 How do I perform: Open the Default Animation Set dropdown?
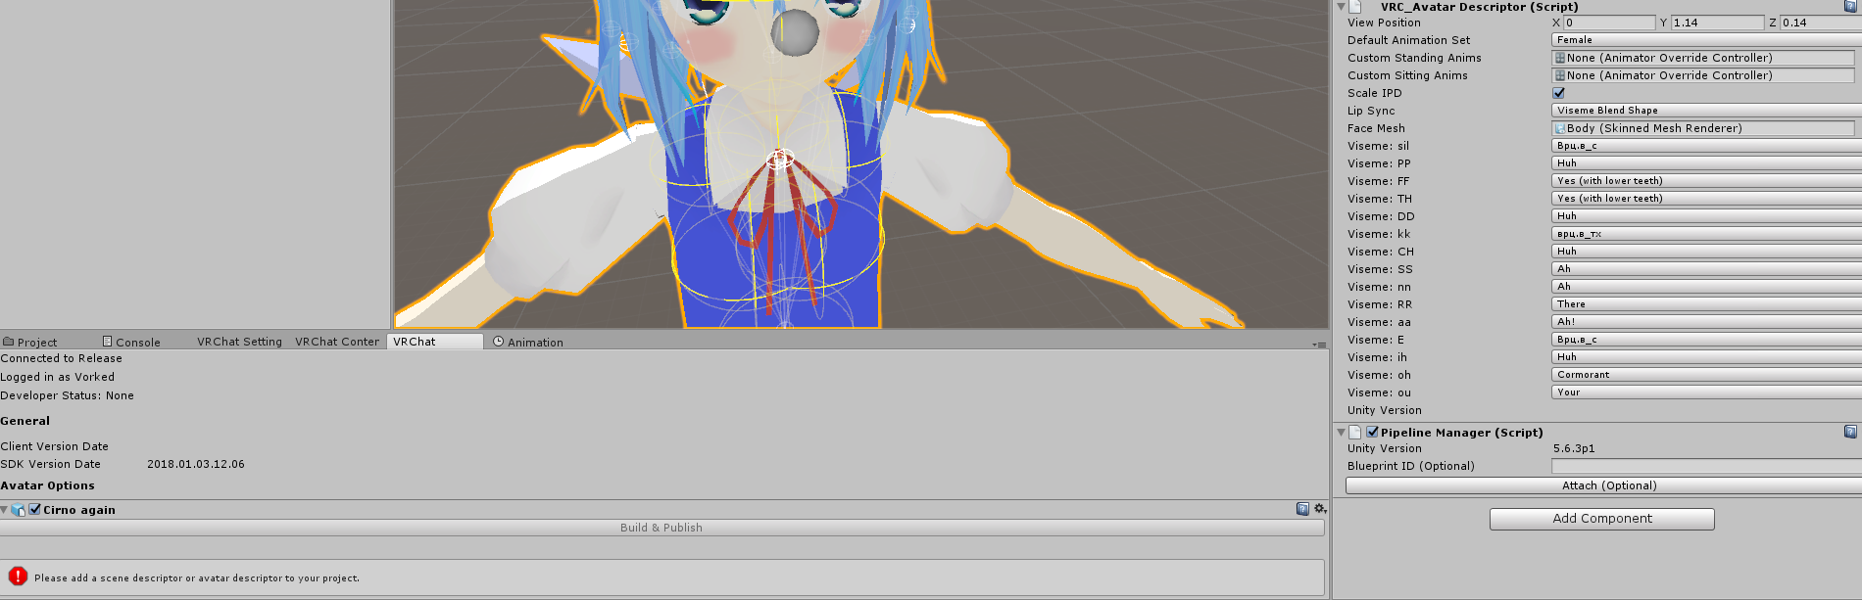point(1706,40)
